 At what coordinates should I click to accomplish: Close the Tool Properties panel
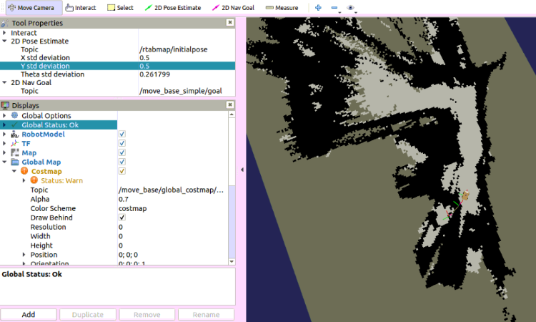229,23
